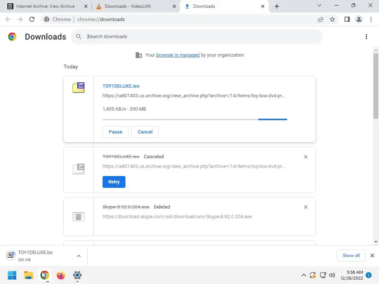This screenshot has width=379, height=284.
Task: Click the page vertical scrollbar thumb
Action: tap(376, 86)
